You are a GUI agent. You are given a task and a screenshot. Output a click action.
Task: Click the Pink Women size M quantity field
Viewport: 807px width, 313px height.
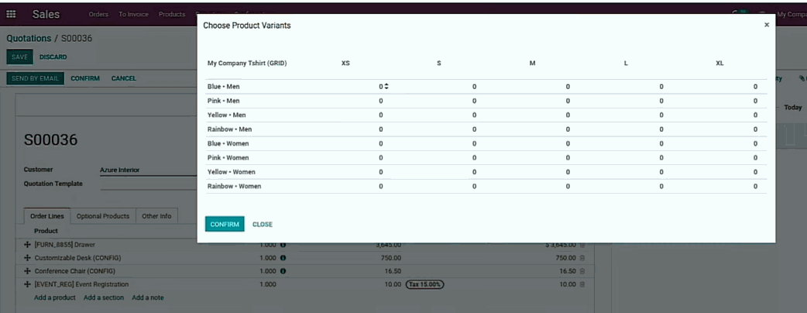pyautogui.click(x=567, y=157)
